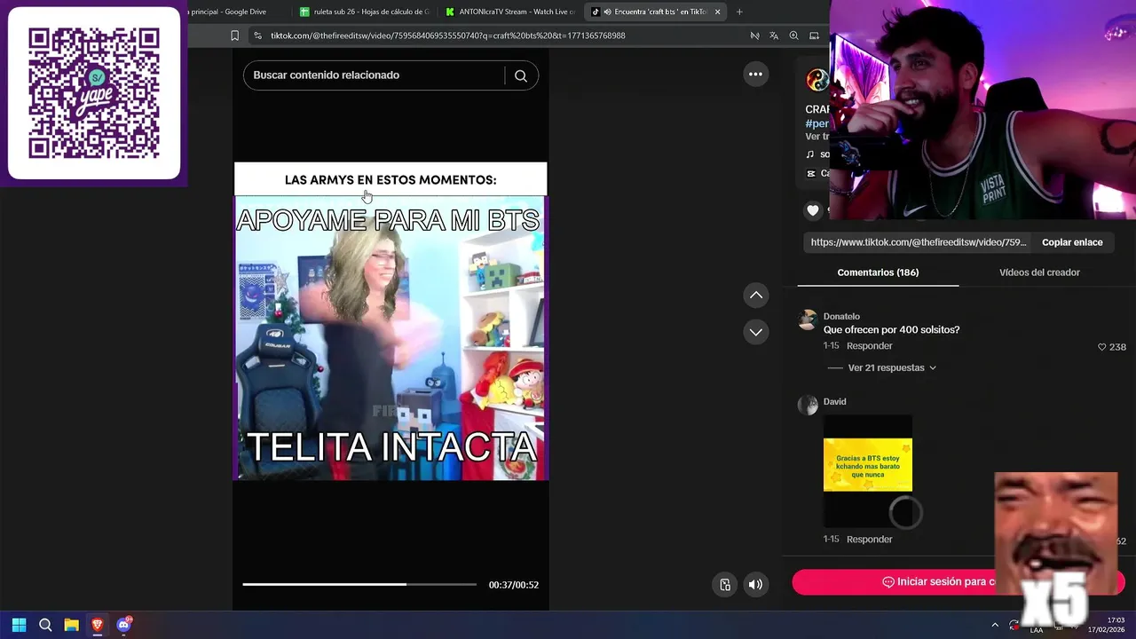Open the Windows Start menu
This screenshot has width=1136, height=639.
pyautogui.click(x=19, y=625)
